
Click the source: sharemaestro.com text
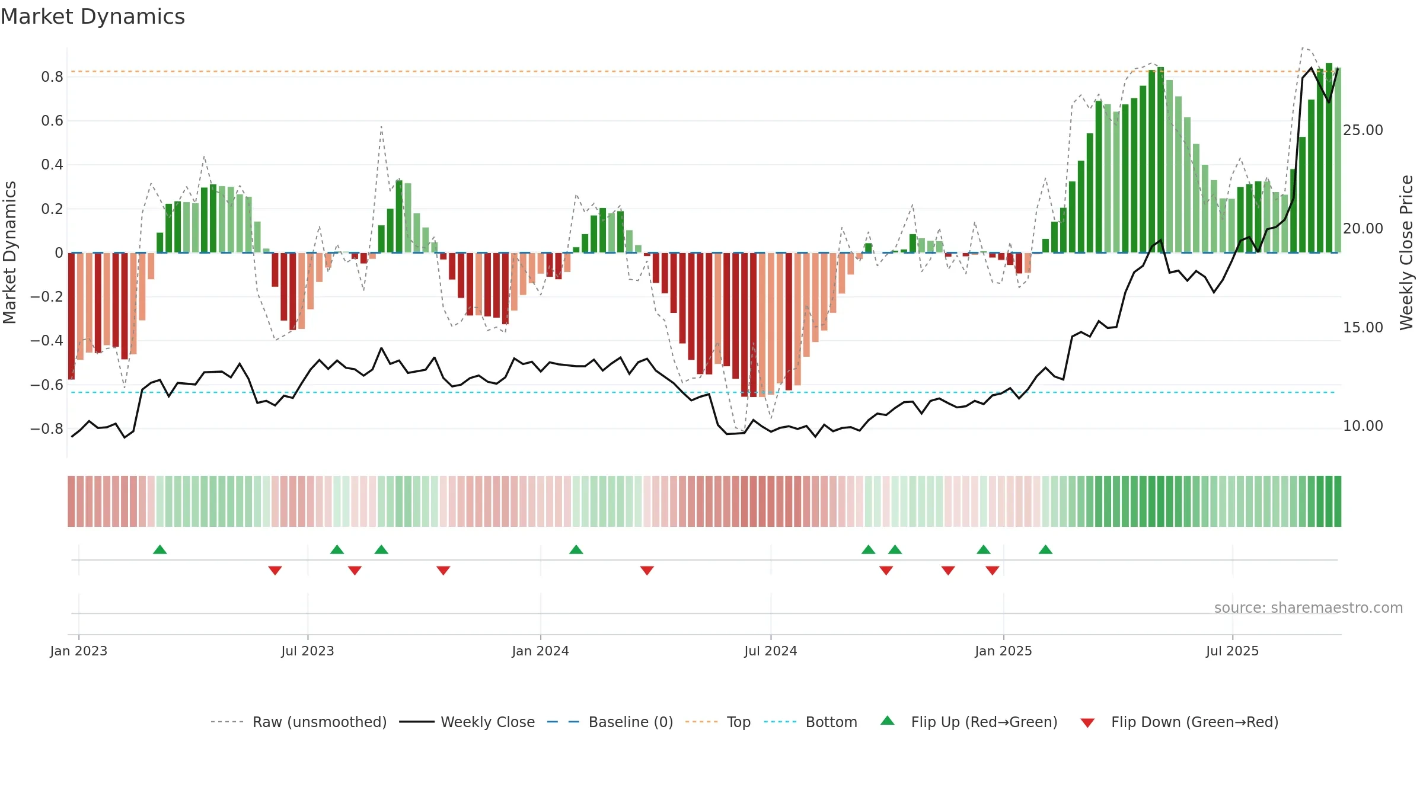point(1309,607)
